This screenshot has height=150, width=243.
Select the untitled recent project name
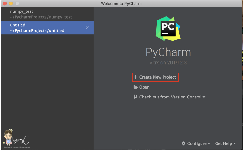pos(18,25)
